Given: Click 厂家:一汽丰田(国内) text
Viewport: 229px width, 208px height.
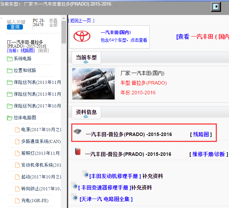Looking at the screenshot, I should click(142, 73).
